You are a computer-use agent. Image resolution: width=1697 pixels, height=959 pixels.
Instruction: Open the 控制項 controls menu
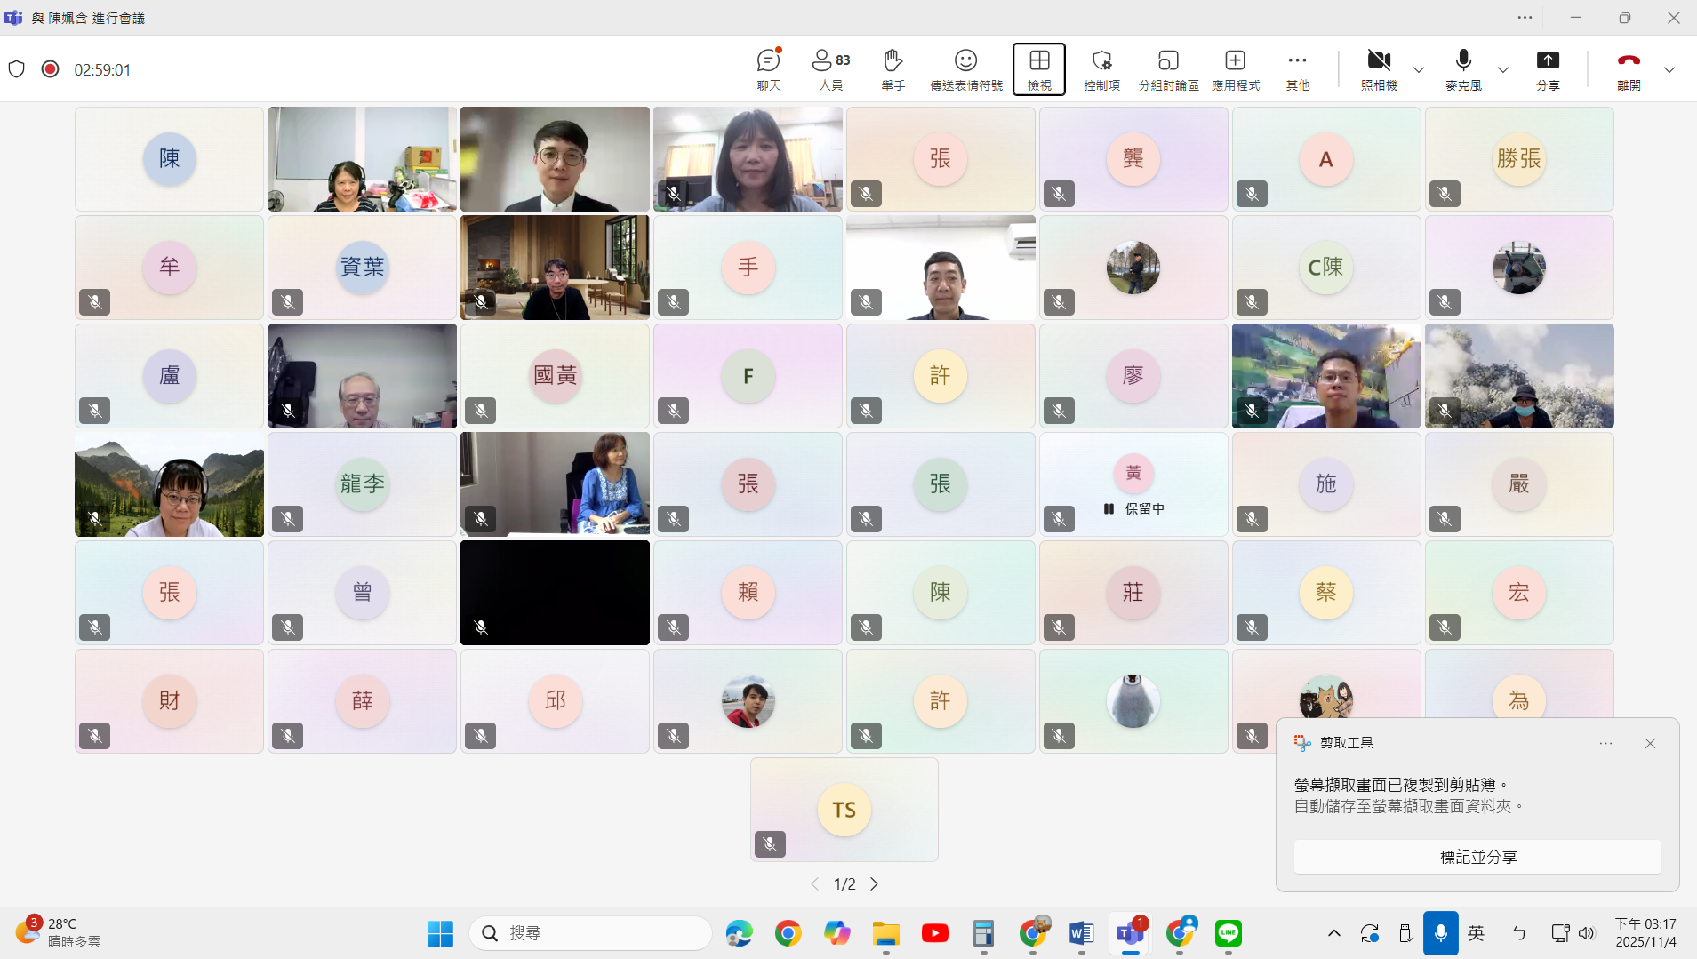click(1101, 68)
